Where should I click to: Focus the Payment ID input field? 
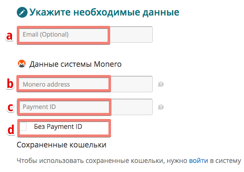pos(85,107)
